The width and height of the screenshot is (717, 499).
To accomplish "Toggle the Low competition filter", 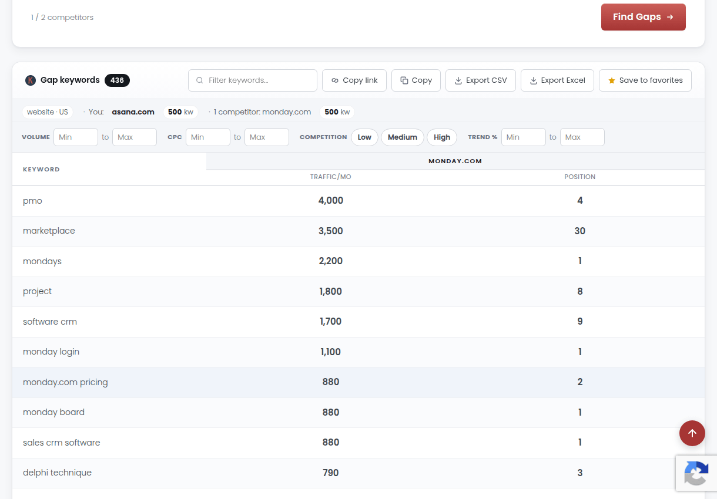I will 364,137.
